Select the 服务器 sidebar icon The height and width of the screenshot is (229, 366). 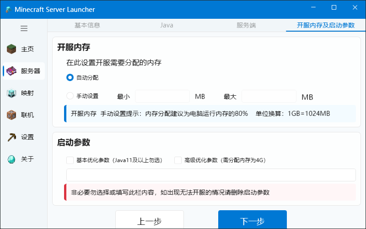tap(11, 71)
